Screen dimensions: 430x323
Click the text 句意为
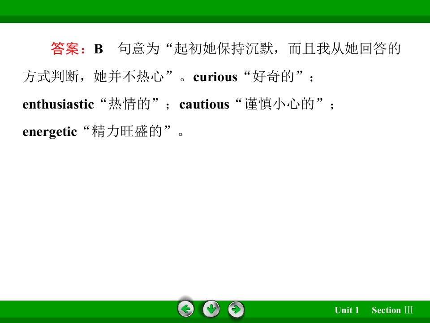tap(139, 48)
